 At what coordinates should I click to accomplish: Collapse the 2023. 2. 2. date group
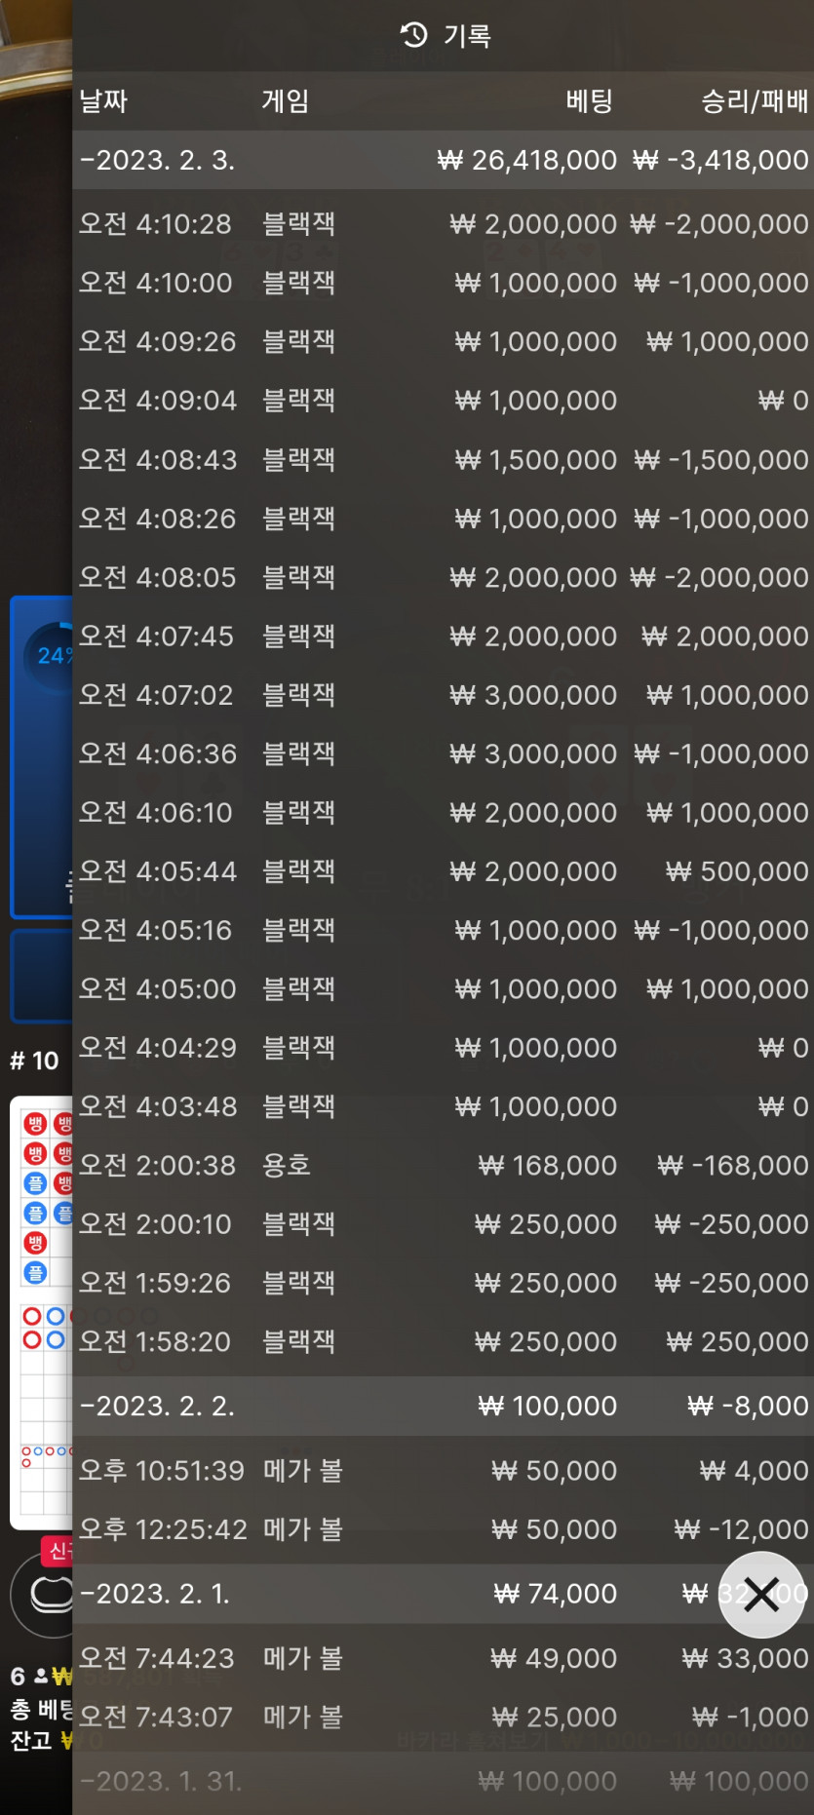(x=443, y=1406)
